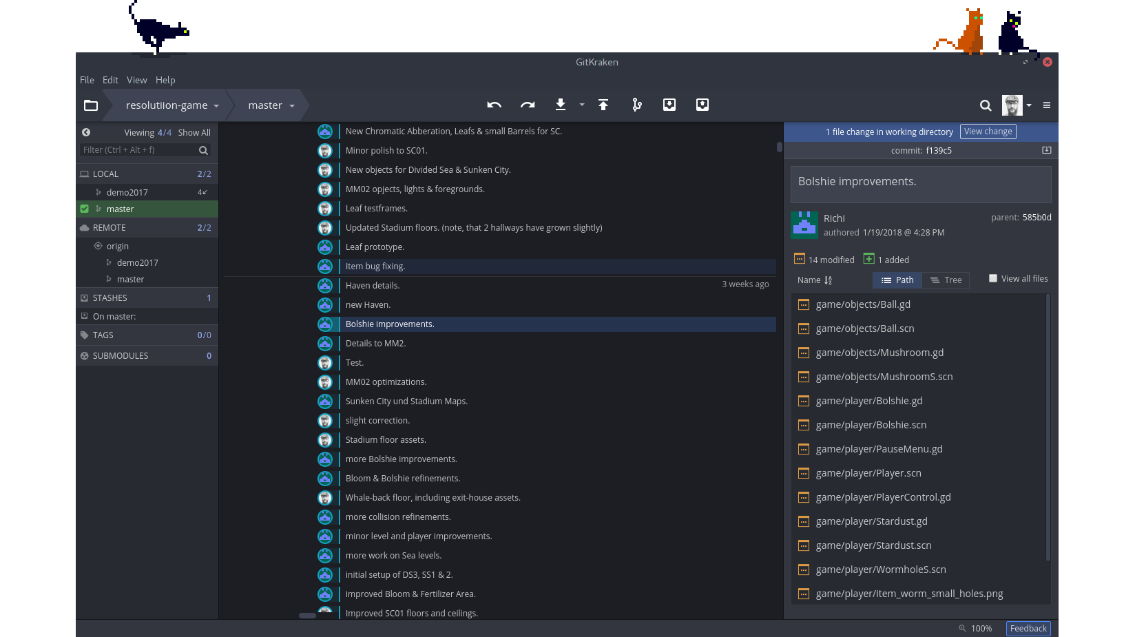Click 'Show All' in the left panel
This screenshot has height=637, width=1135.
[194, 133]
